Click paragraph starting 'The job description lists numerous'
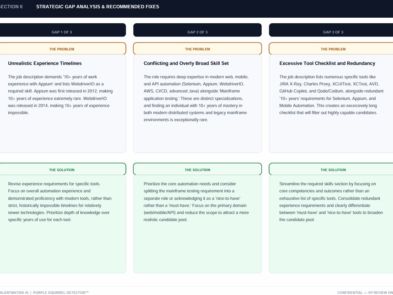Viewport: 393px width, 295px height. click(x=331, y=95)
